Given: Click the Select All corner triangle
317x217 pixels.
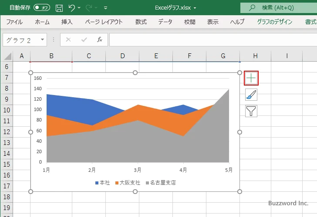Looking at the screenshot, I should pos(8,56).
